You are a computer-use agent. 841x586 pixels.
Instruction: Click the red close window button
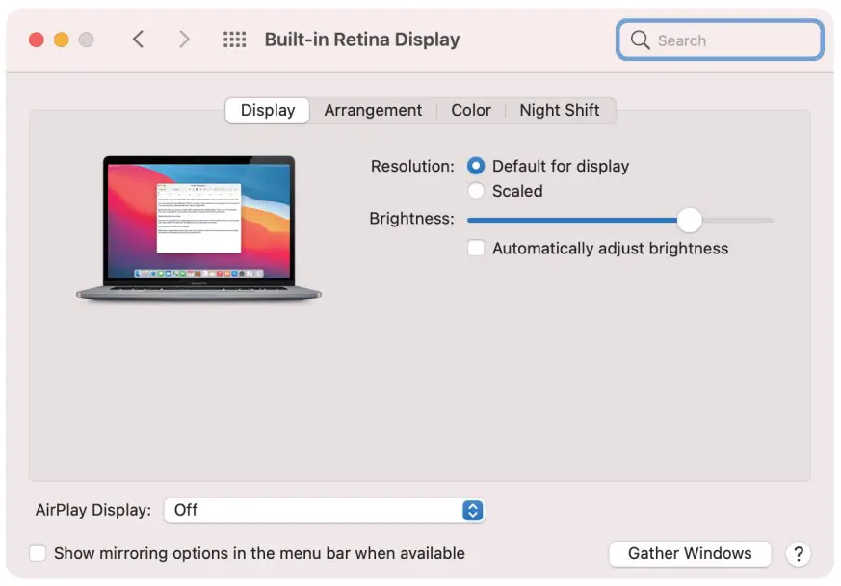click(37, 40)
